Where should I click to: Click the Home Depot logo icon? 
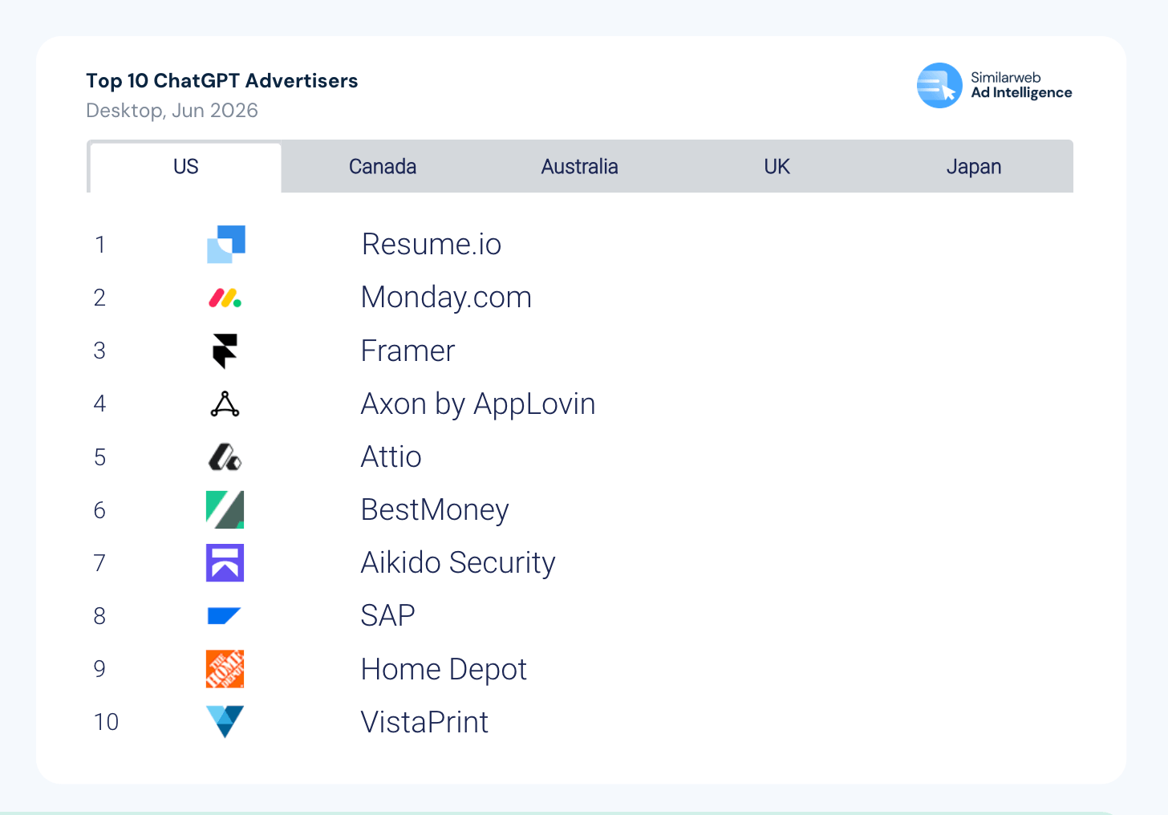click(225, 669)
